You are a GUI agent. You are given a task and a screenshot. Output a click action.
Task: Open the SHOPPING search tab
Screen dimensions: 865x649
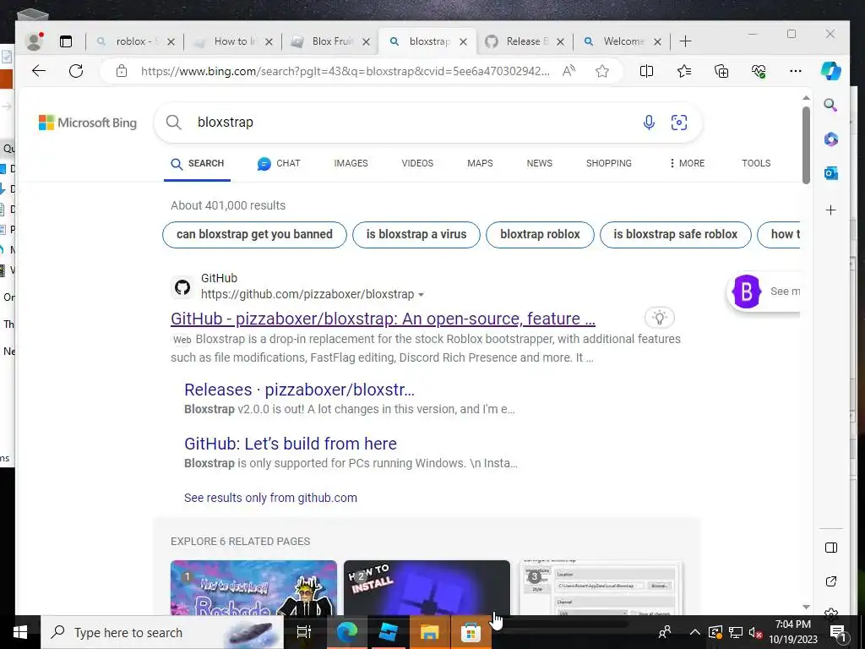608,163
